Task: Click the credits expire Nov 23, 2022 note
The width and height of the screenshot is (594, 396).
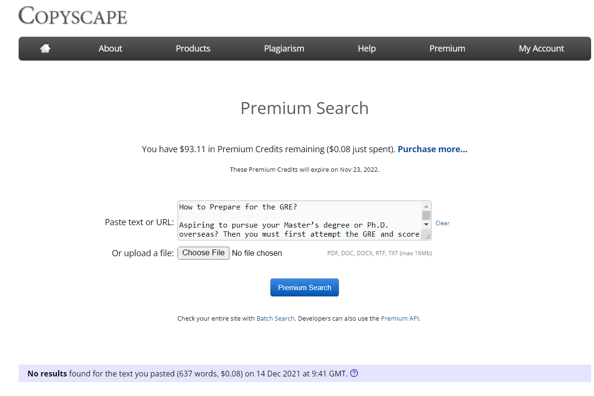Action: click(304, 169)
